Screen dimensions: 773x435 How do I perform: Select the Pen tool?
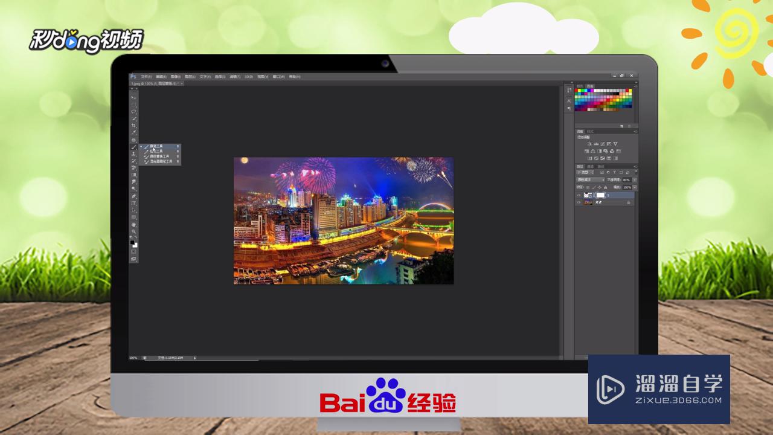pyautogui.click(x=133, y=196)
